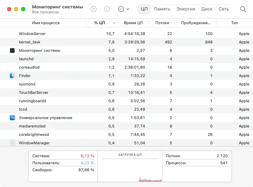
Task: Switch to the Память tab
Action: 162,9
